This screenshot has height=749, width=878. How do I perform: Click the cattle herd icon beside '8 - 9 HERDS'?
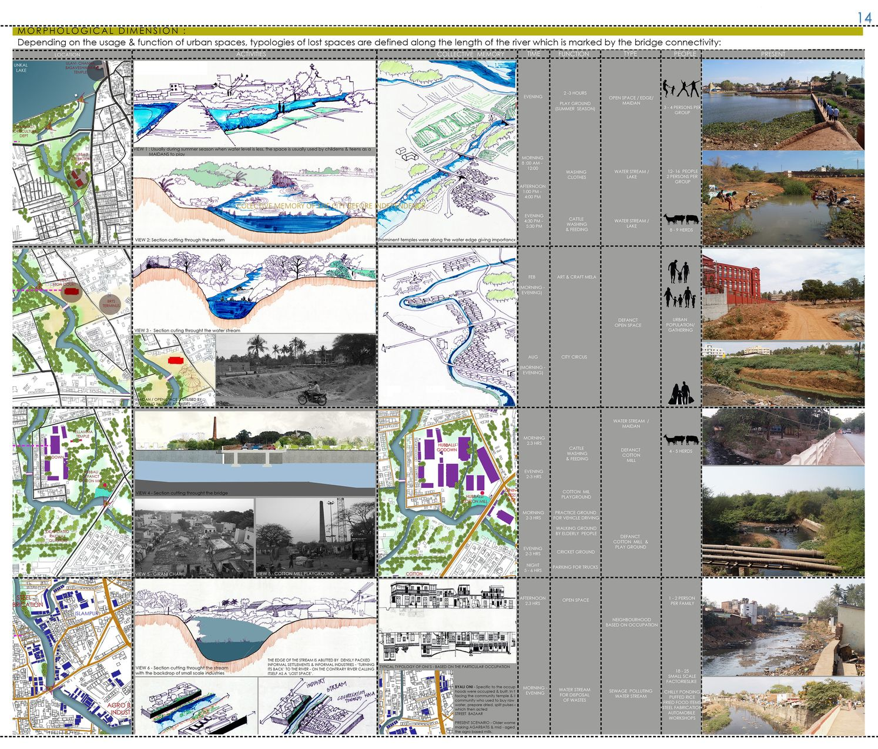(x=681, y=218)
